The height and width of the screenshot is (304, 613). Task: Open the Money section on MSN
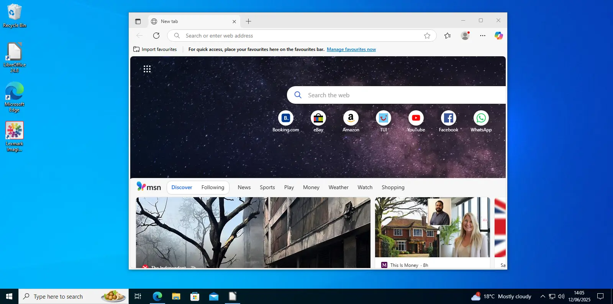[x=311, y=188]
